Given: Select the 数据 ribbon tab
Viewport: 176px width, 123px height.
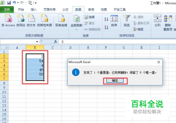Looking at the screenshot, I should tap(78, 10).
